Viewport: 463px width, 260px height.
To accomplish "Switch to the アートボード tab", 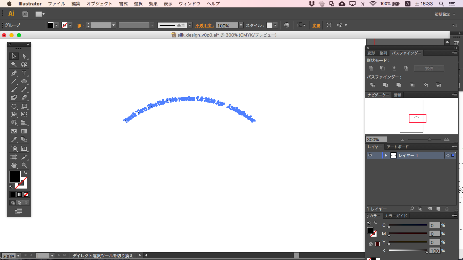I will [x=398, y=147].
